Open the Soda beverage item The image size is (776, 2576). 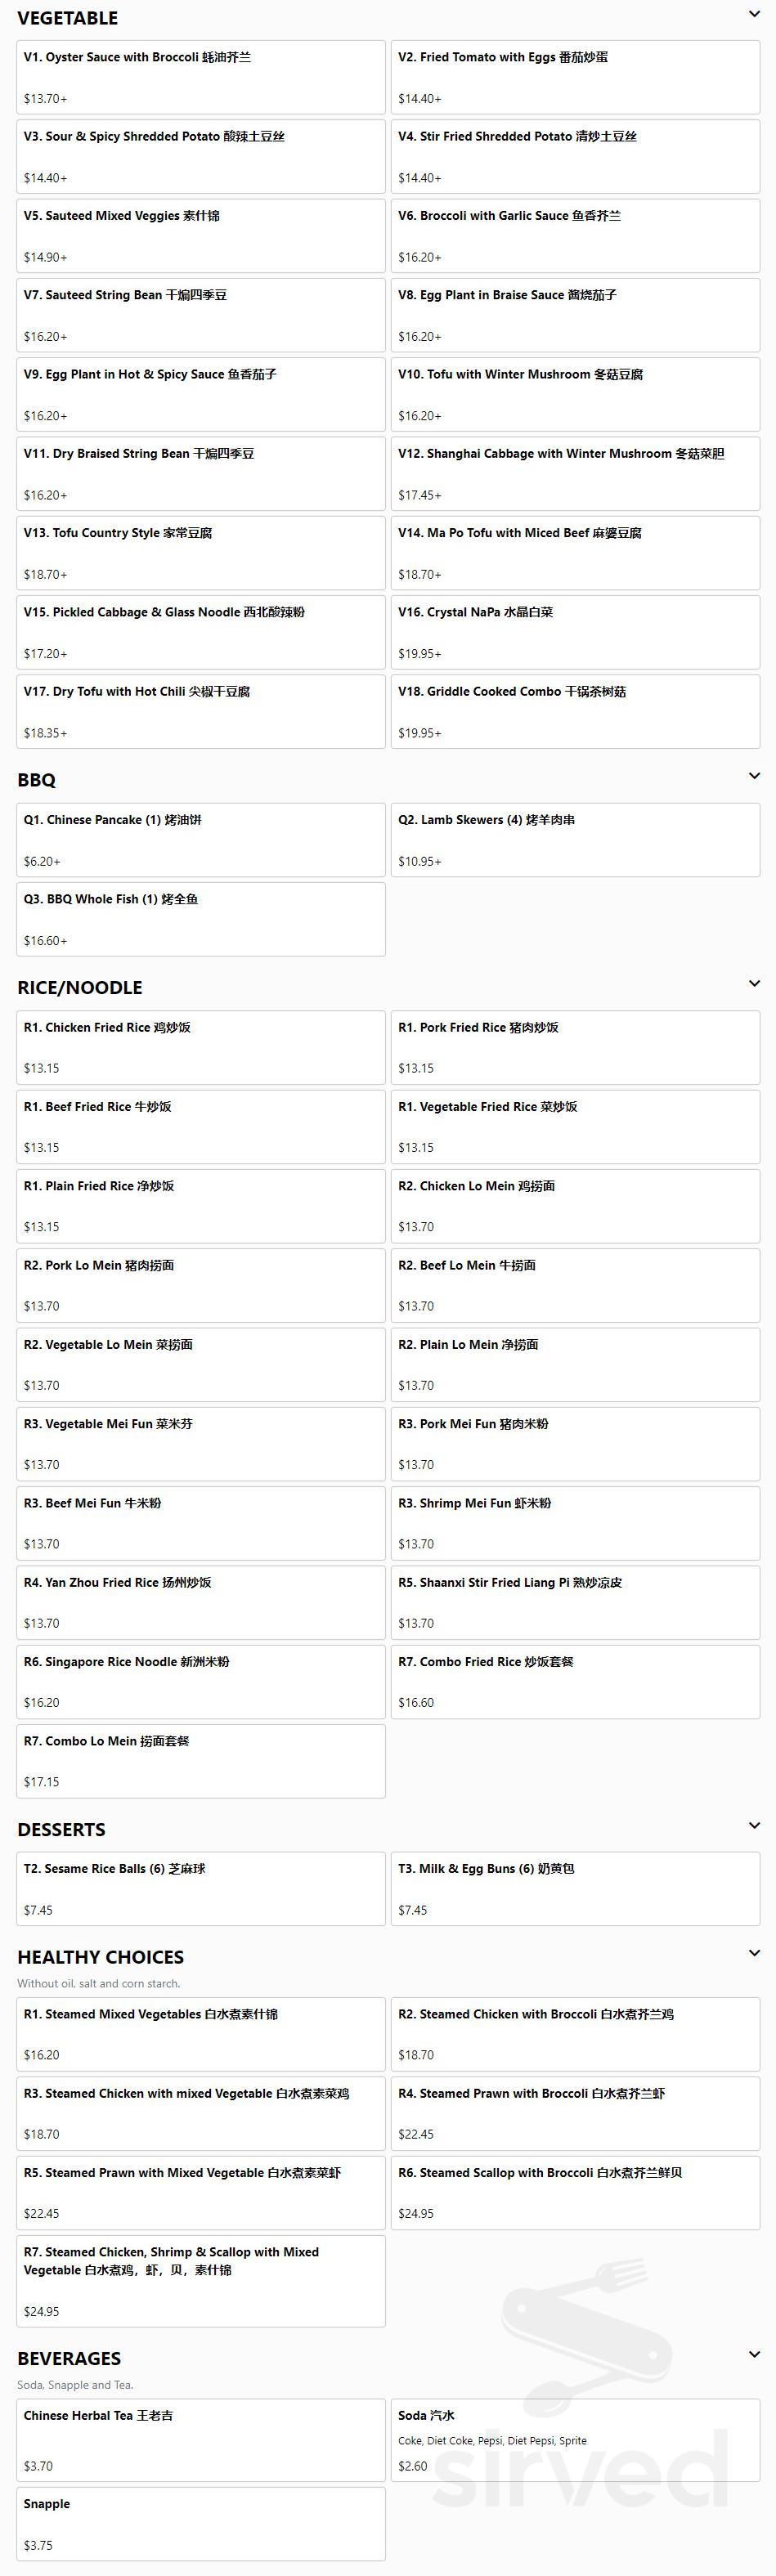click(x=575, y=2440)
